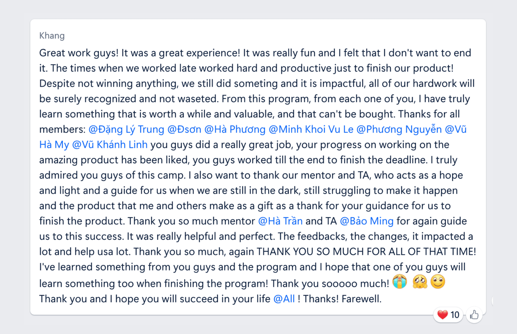Click the @Phương Nguyễn mention

pos(399,129)
